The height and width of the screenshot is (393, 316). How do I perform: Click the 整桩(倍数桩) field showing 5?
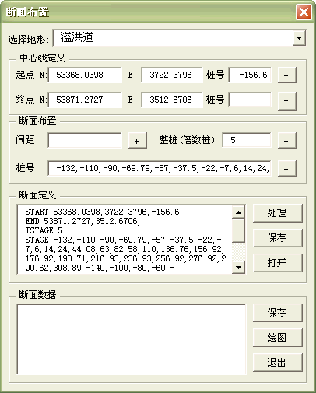247,140
